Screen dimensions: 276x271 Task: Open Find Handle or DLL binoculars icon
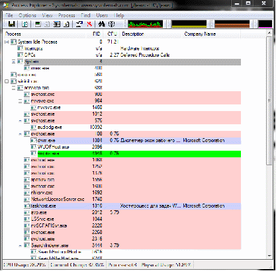[101, 24]
